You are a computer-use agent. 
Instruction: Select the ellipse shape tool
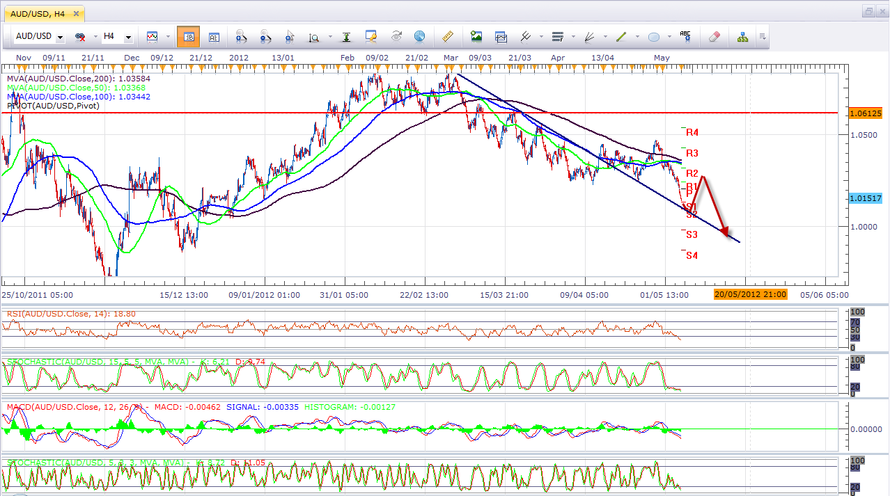pos(654,36)
